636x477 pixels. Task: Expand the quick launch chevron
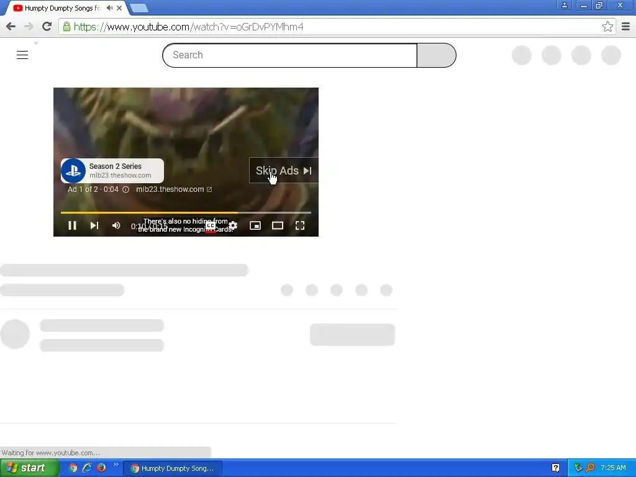coord(116,465)
